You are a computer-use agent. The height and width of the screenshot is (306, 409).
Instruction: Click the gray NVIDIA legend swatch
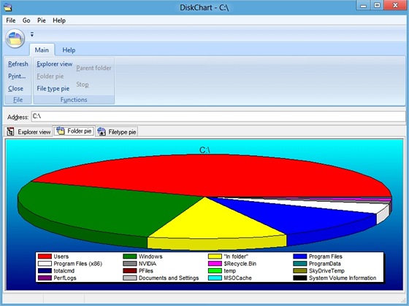(x=130, y=264)
